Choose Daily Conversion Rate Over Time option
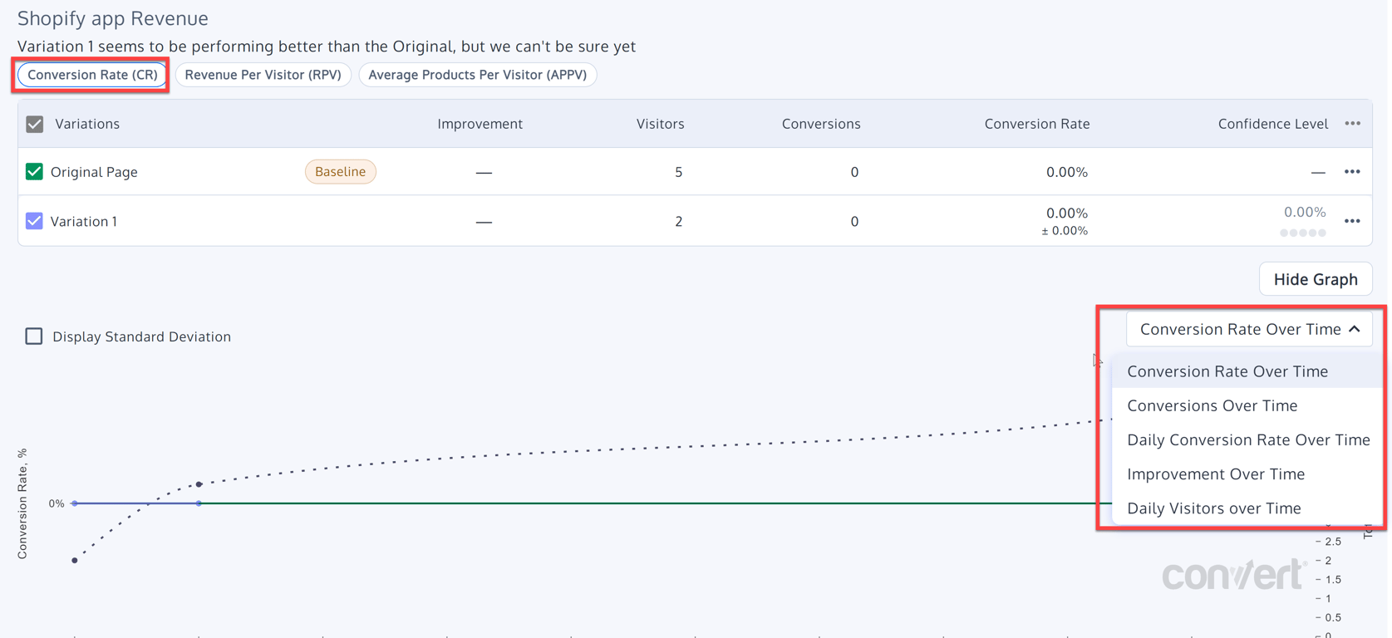Viewport: 1392px width, 638px height. click(x=1248, y=439)
